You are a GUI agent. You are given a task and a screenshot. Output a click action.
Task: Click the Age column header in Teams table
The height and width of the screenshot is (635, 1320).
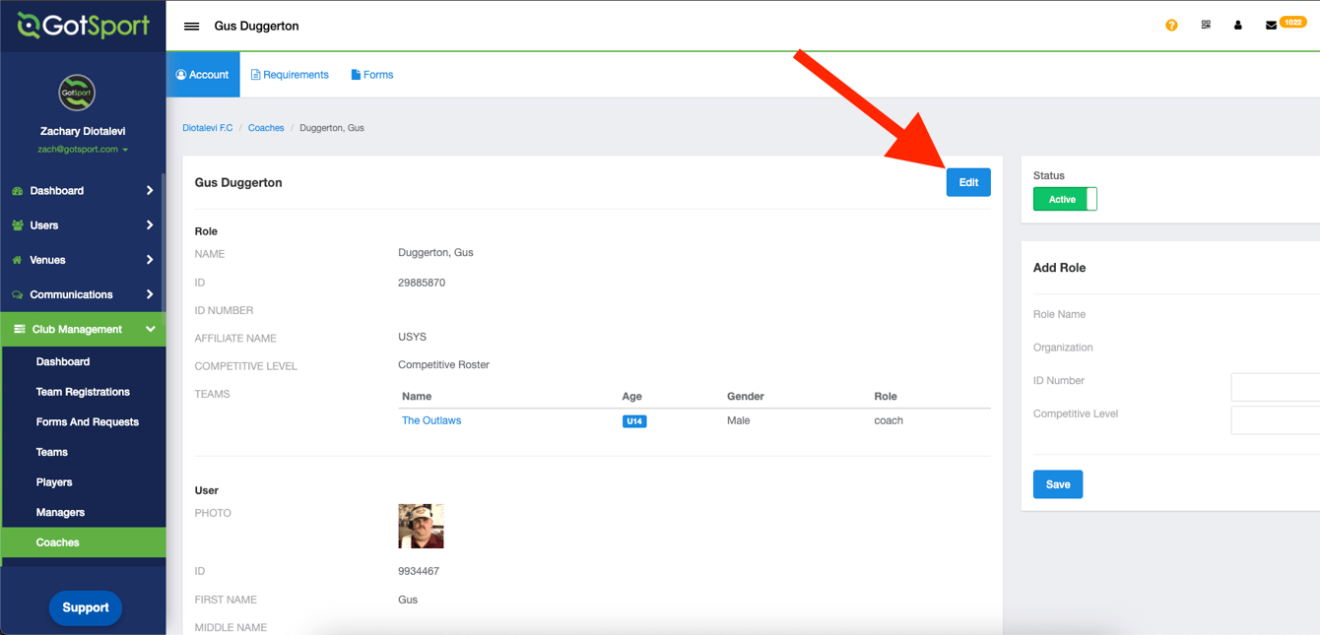click(632, 396)
